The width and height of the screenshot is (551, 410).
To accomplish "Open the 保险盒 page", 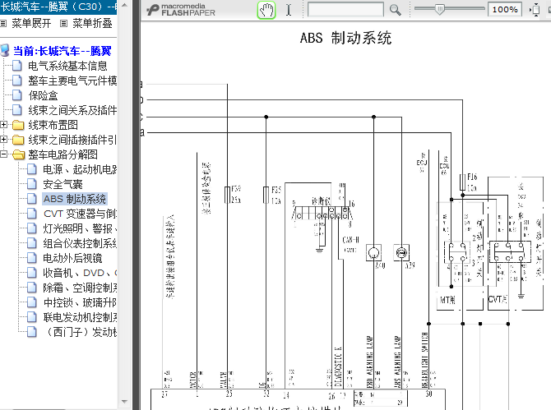I will 43,95.
